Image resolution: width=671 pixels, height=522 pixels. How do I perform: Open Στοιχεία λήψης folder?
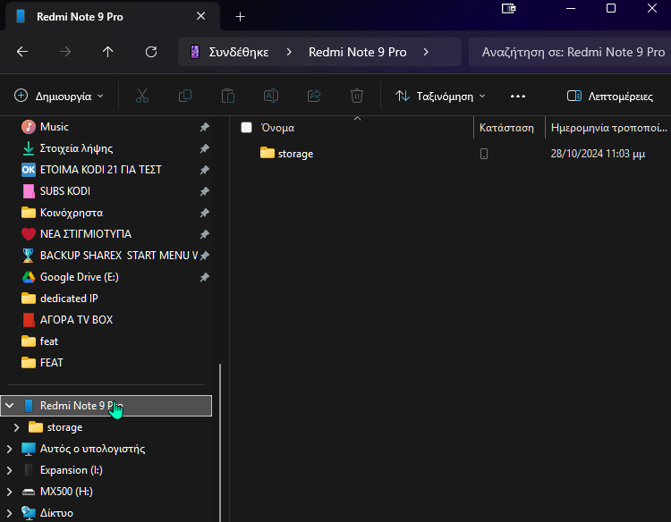click(77, 148)
